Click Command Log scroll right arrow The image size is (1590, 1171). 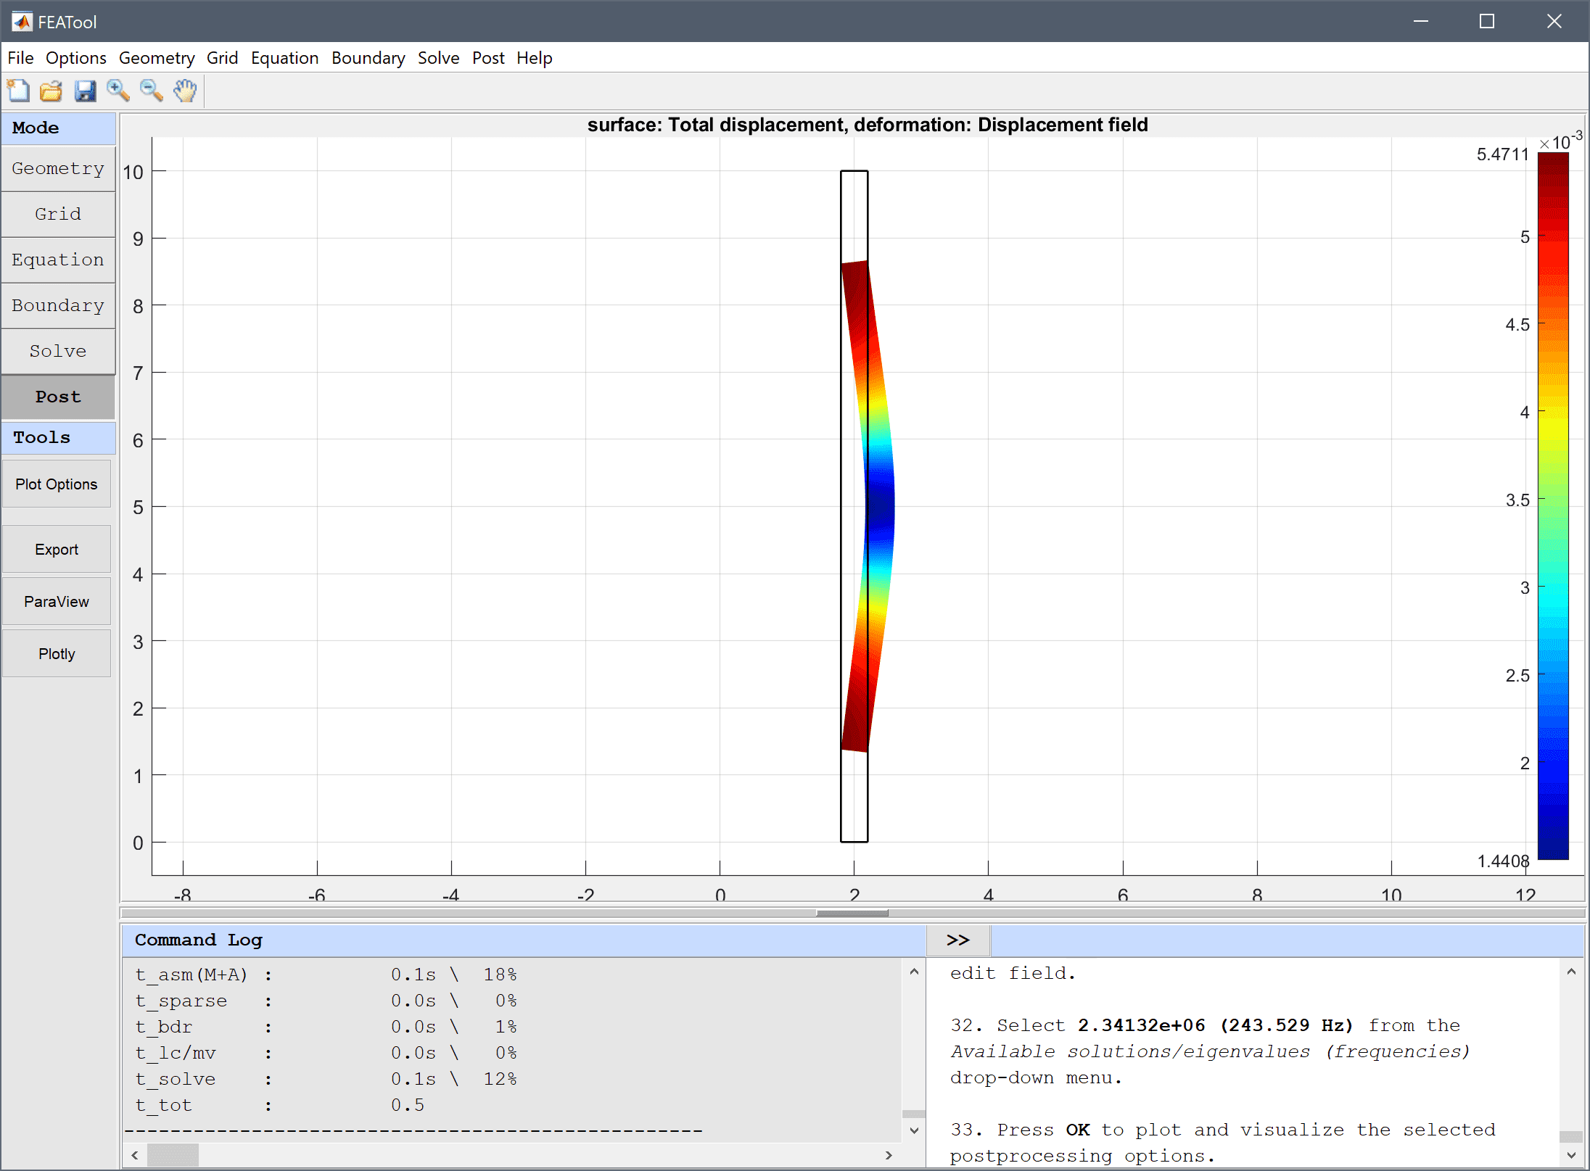point(889,1155)
